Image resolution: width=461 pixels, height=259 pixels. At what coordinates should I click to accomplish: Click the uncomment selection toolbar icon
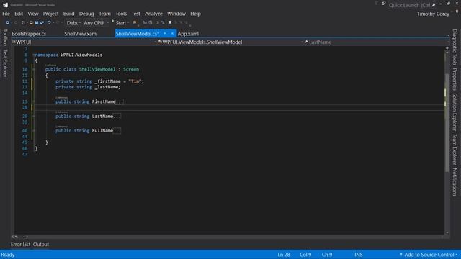[163, 22]
